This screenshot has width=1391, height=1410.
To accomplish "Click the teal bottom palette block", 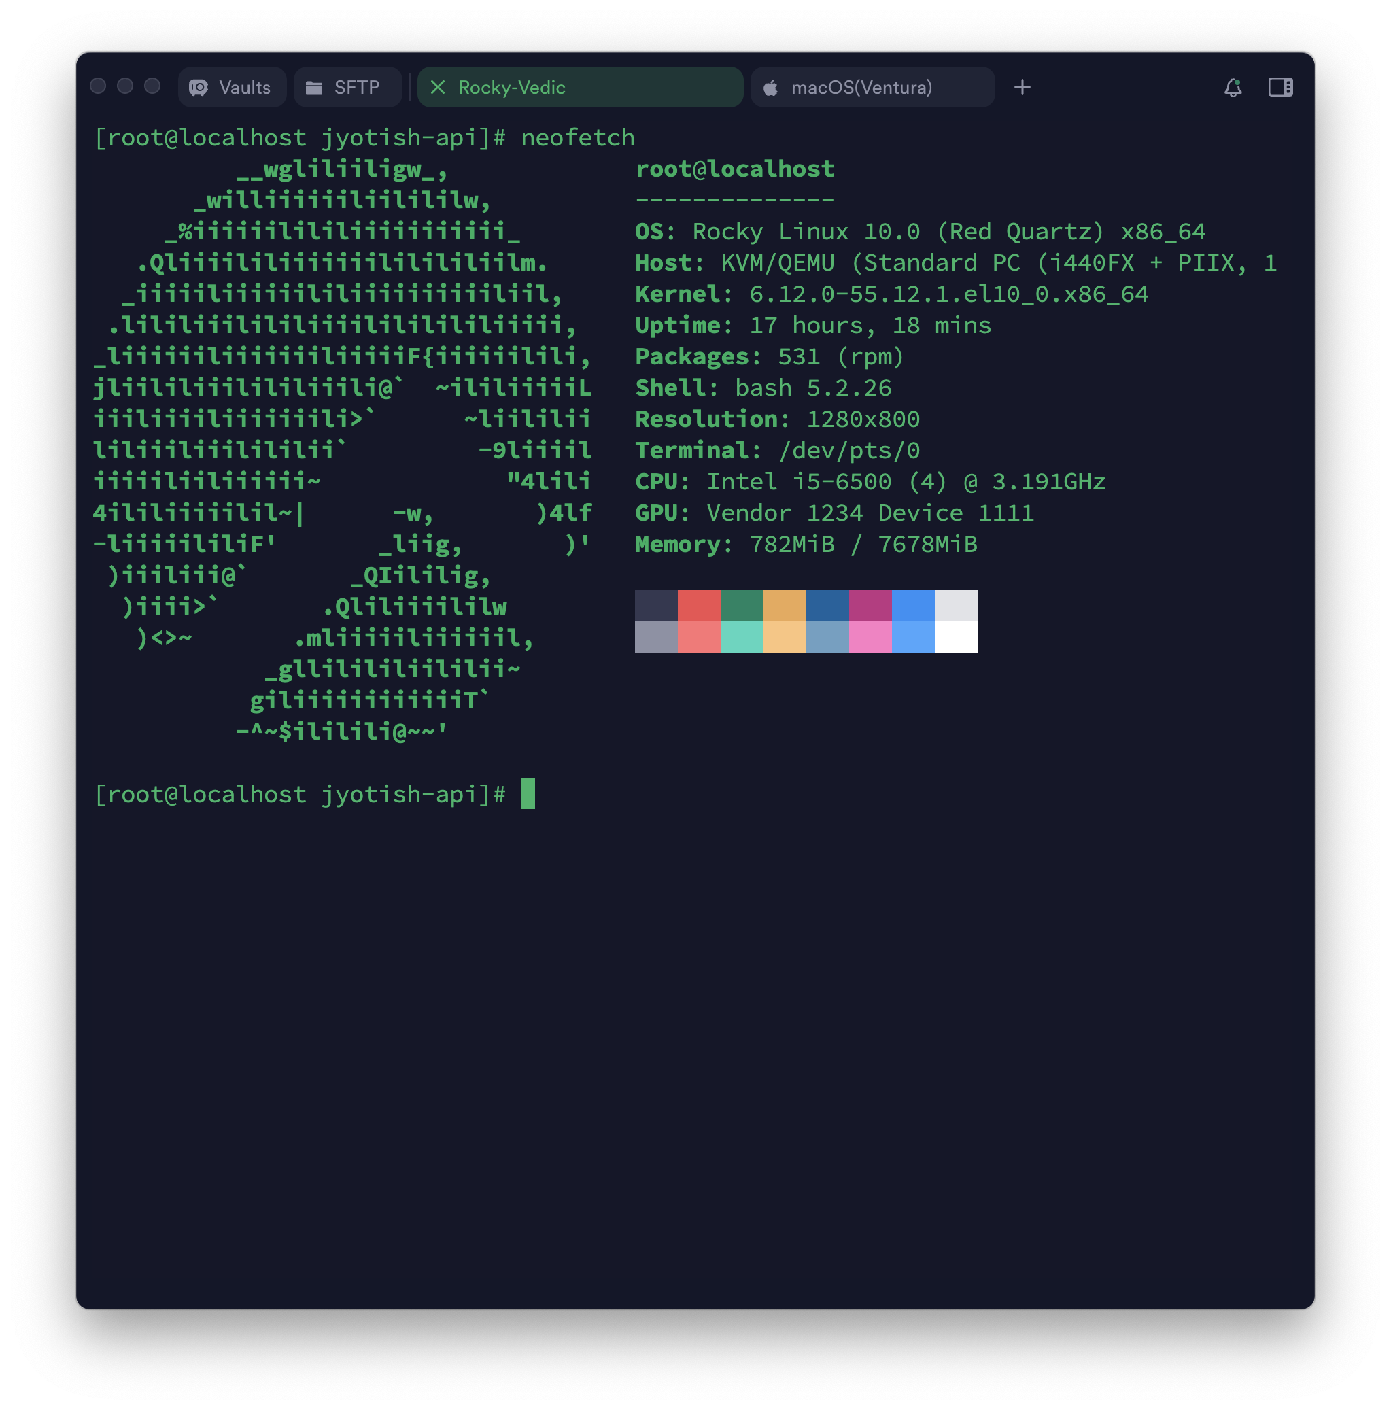I will pyautogui.click(x=742, y=637).
